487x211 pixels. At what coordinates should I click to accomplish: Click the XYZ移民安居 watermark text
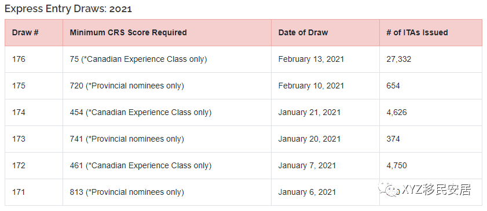click(x=436, y=190)
